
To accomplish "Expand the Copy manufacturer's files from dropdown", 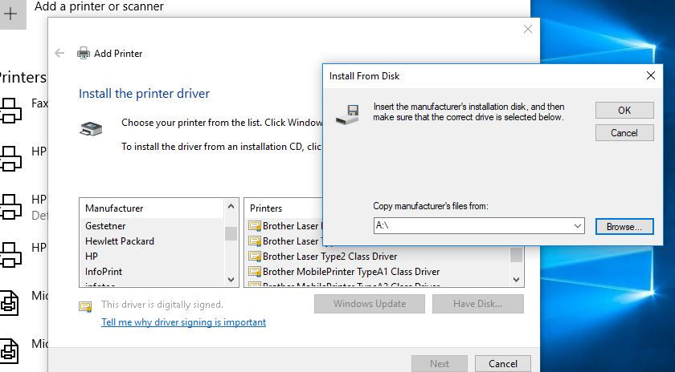I will [578, 226].
